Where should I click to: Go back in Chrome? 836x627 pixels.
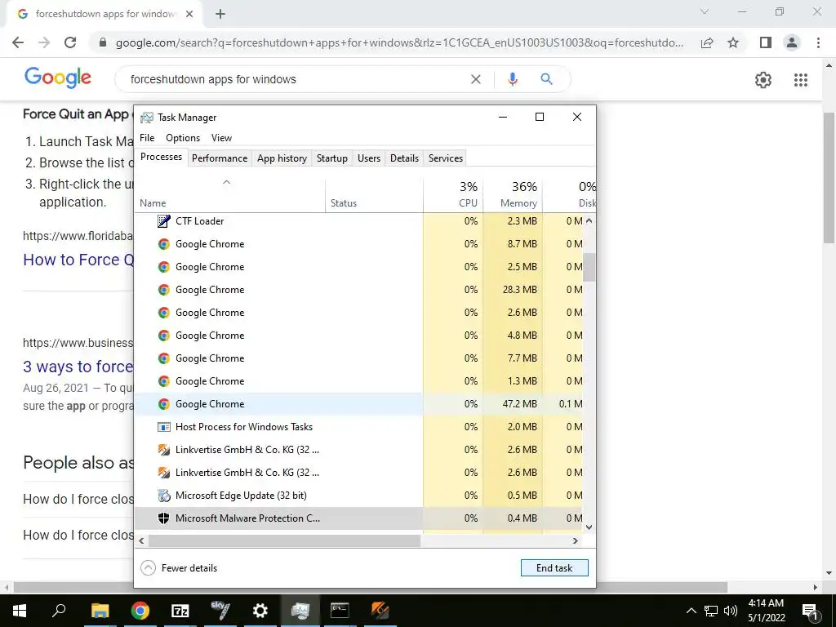(x=18, y=42)
